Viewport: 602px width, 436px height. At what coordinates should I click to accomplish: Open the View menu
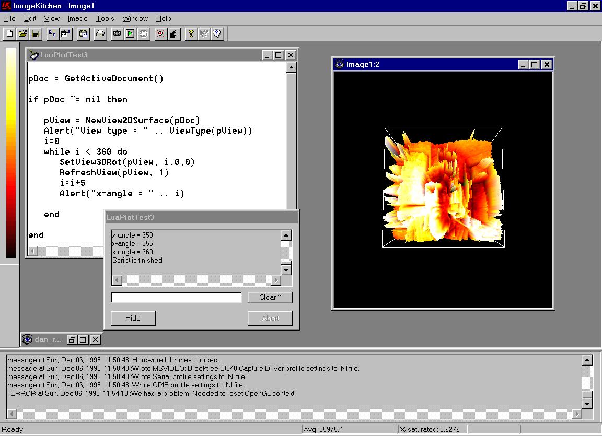[52, 18]
